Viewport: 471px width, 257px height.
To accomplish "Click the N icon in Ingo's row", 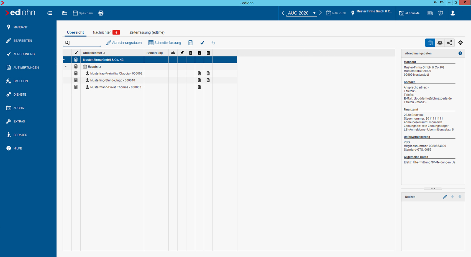I will point(208,80).
